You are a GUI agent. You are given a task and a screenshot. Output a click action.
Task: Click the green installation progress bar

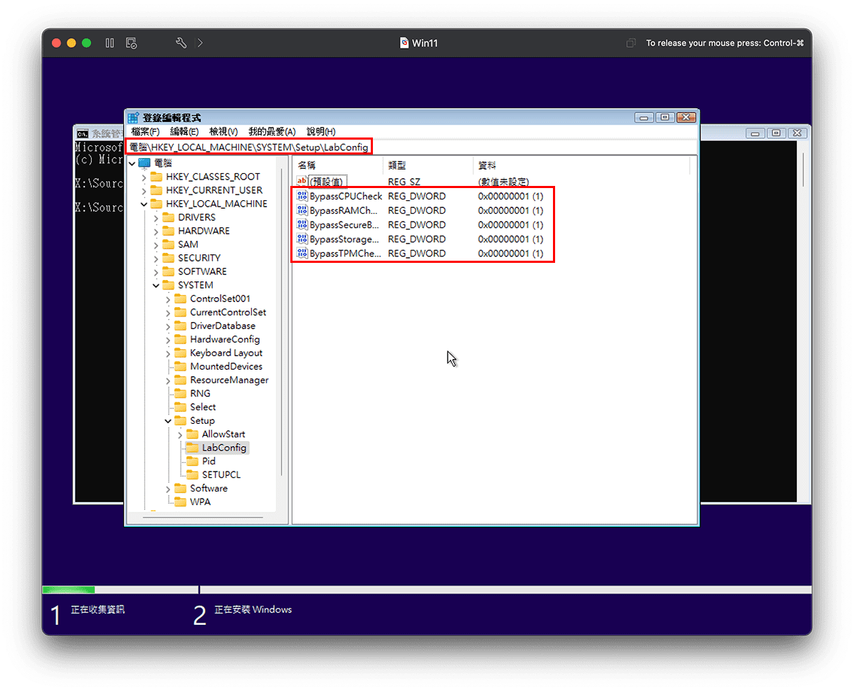(x=68, y=590)
